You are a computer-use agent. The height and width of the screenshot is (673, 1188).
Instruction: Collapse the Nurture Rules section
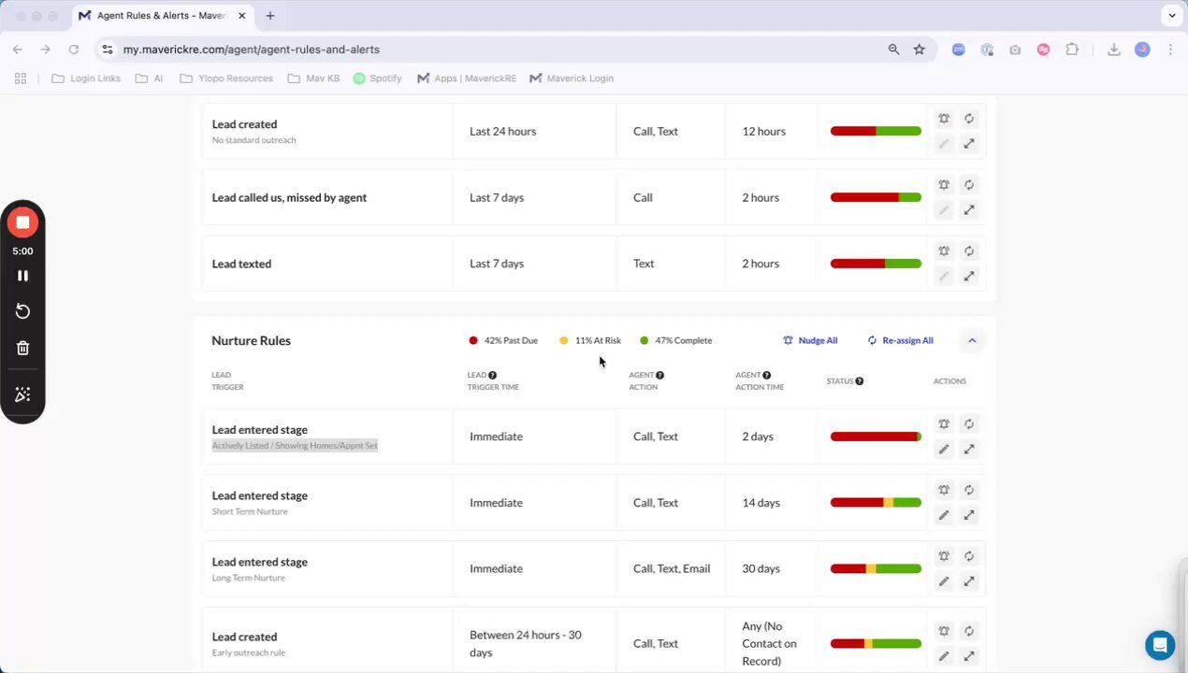click(972, 340)
